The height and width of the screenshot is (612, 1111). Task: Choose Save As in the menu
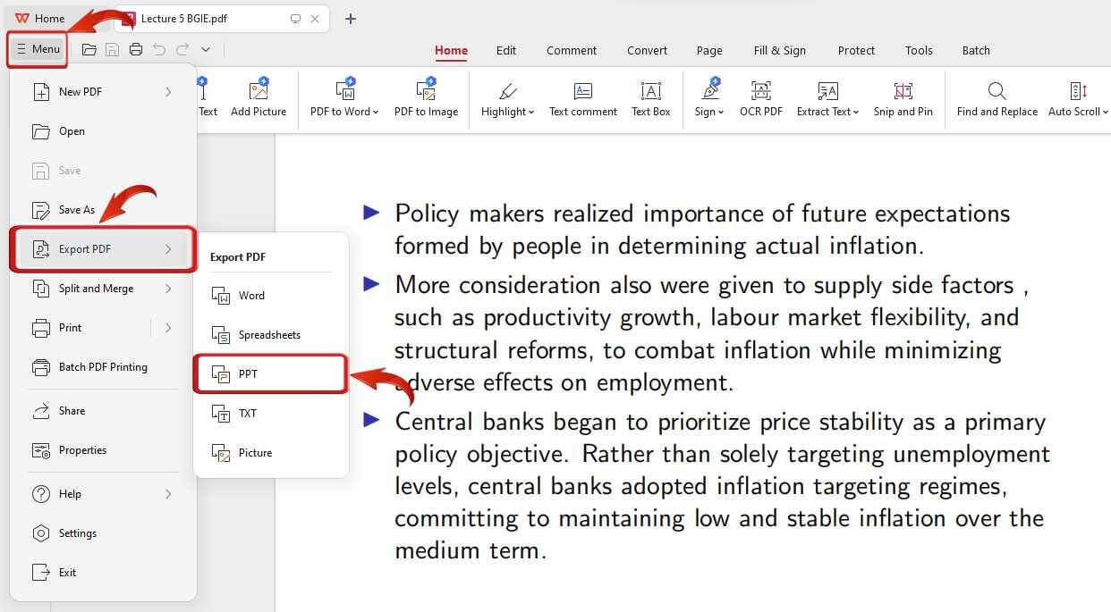pos(103,209)
